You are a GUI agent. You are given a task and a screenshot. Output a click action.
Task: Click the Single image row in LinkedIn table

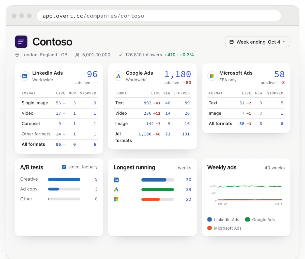(x=59, y=103)
